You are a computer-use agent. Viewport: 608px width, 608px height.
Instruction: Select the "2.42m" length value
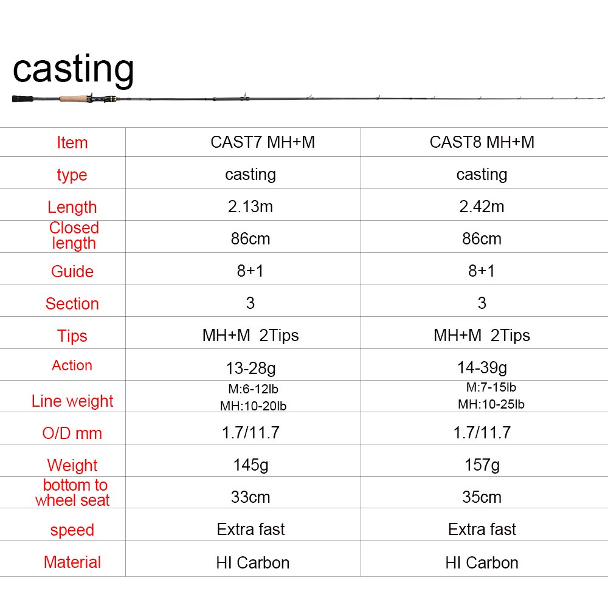pos(482,207)
